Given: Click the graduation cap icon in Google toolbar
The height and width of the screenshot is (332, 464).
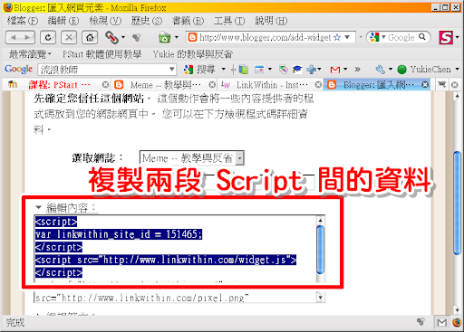Looking at the screenshot, I should [297, 70].
